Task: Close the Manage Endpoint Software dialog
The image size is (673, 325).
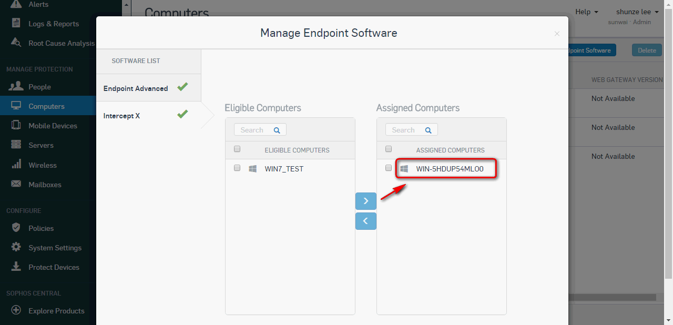Action: click(x=557, y=34)
